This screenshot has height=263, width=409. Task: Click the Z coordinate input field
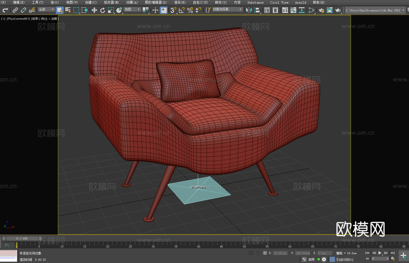[325, 253]
